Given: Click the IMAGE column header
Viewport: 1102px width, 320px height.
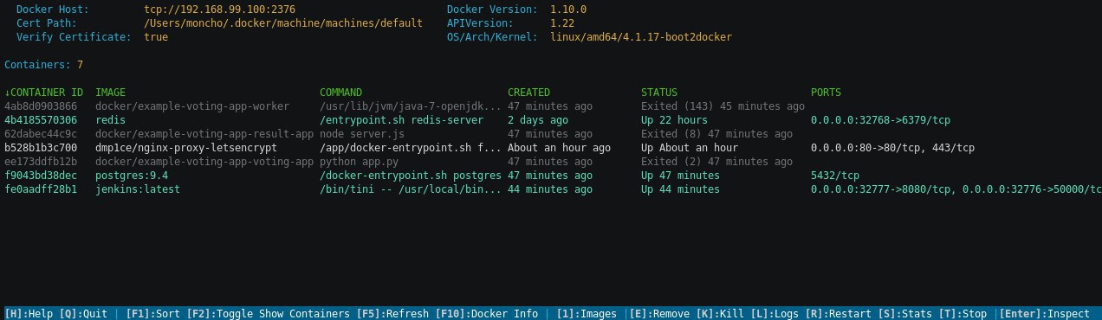Looking at the screenshot, I should pos(110,93).
